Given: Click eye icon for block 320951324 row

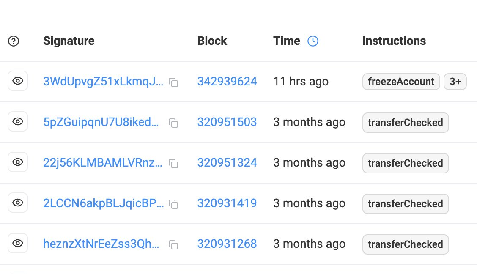Looking at the screenshot, I should (18, 162).
